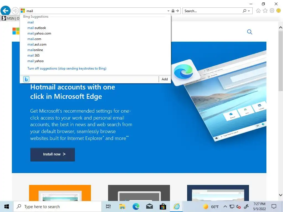The image size is (283, 212).
Task: Click the Install now button
Action: [53, 155]
